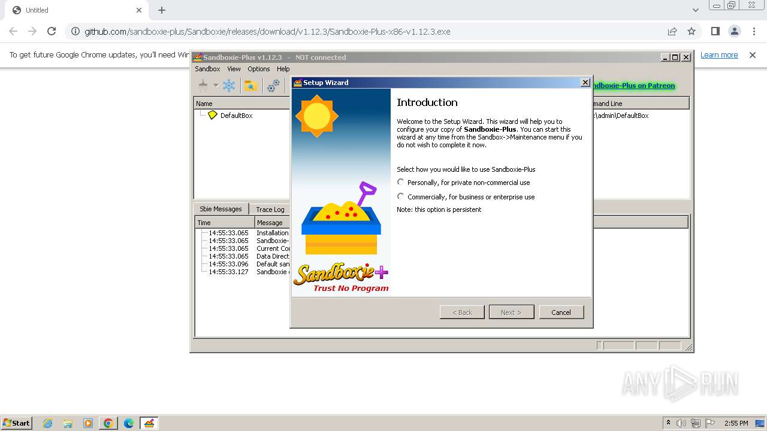Click the Action Center flag tray icon

(x=710, y=423)
